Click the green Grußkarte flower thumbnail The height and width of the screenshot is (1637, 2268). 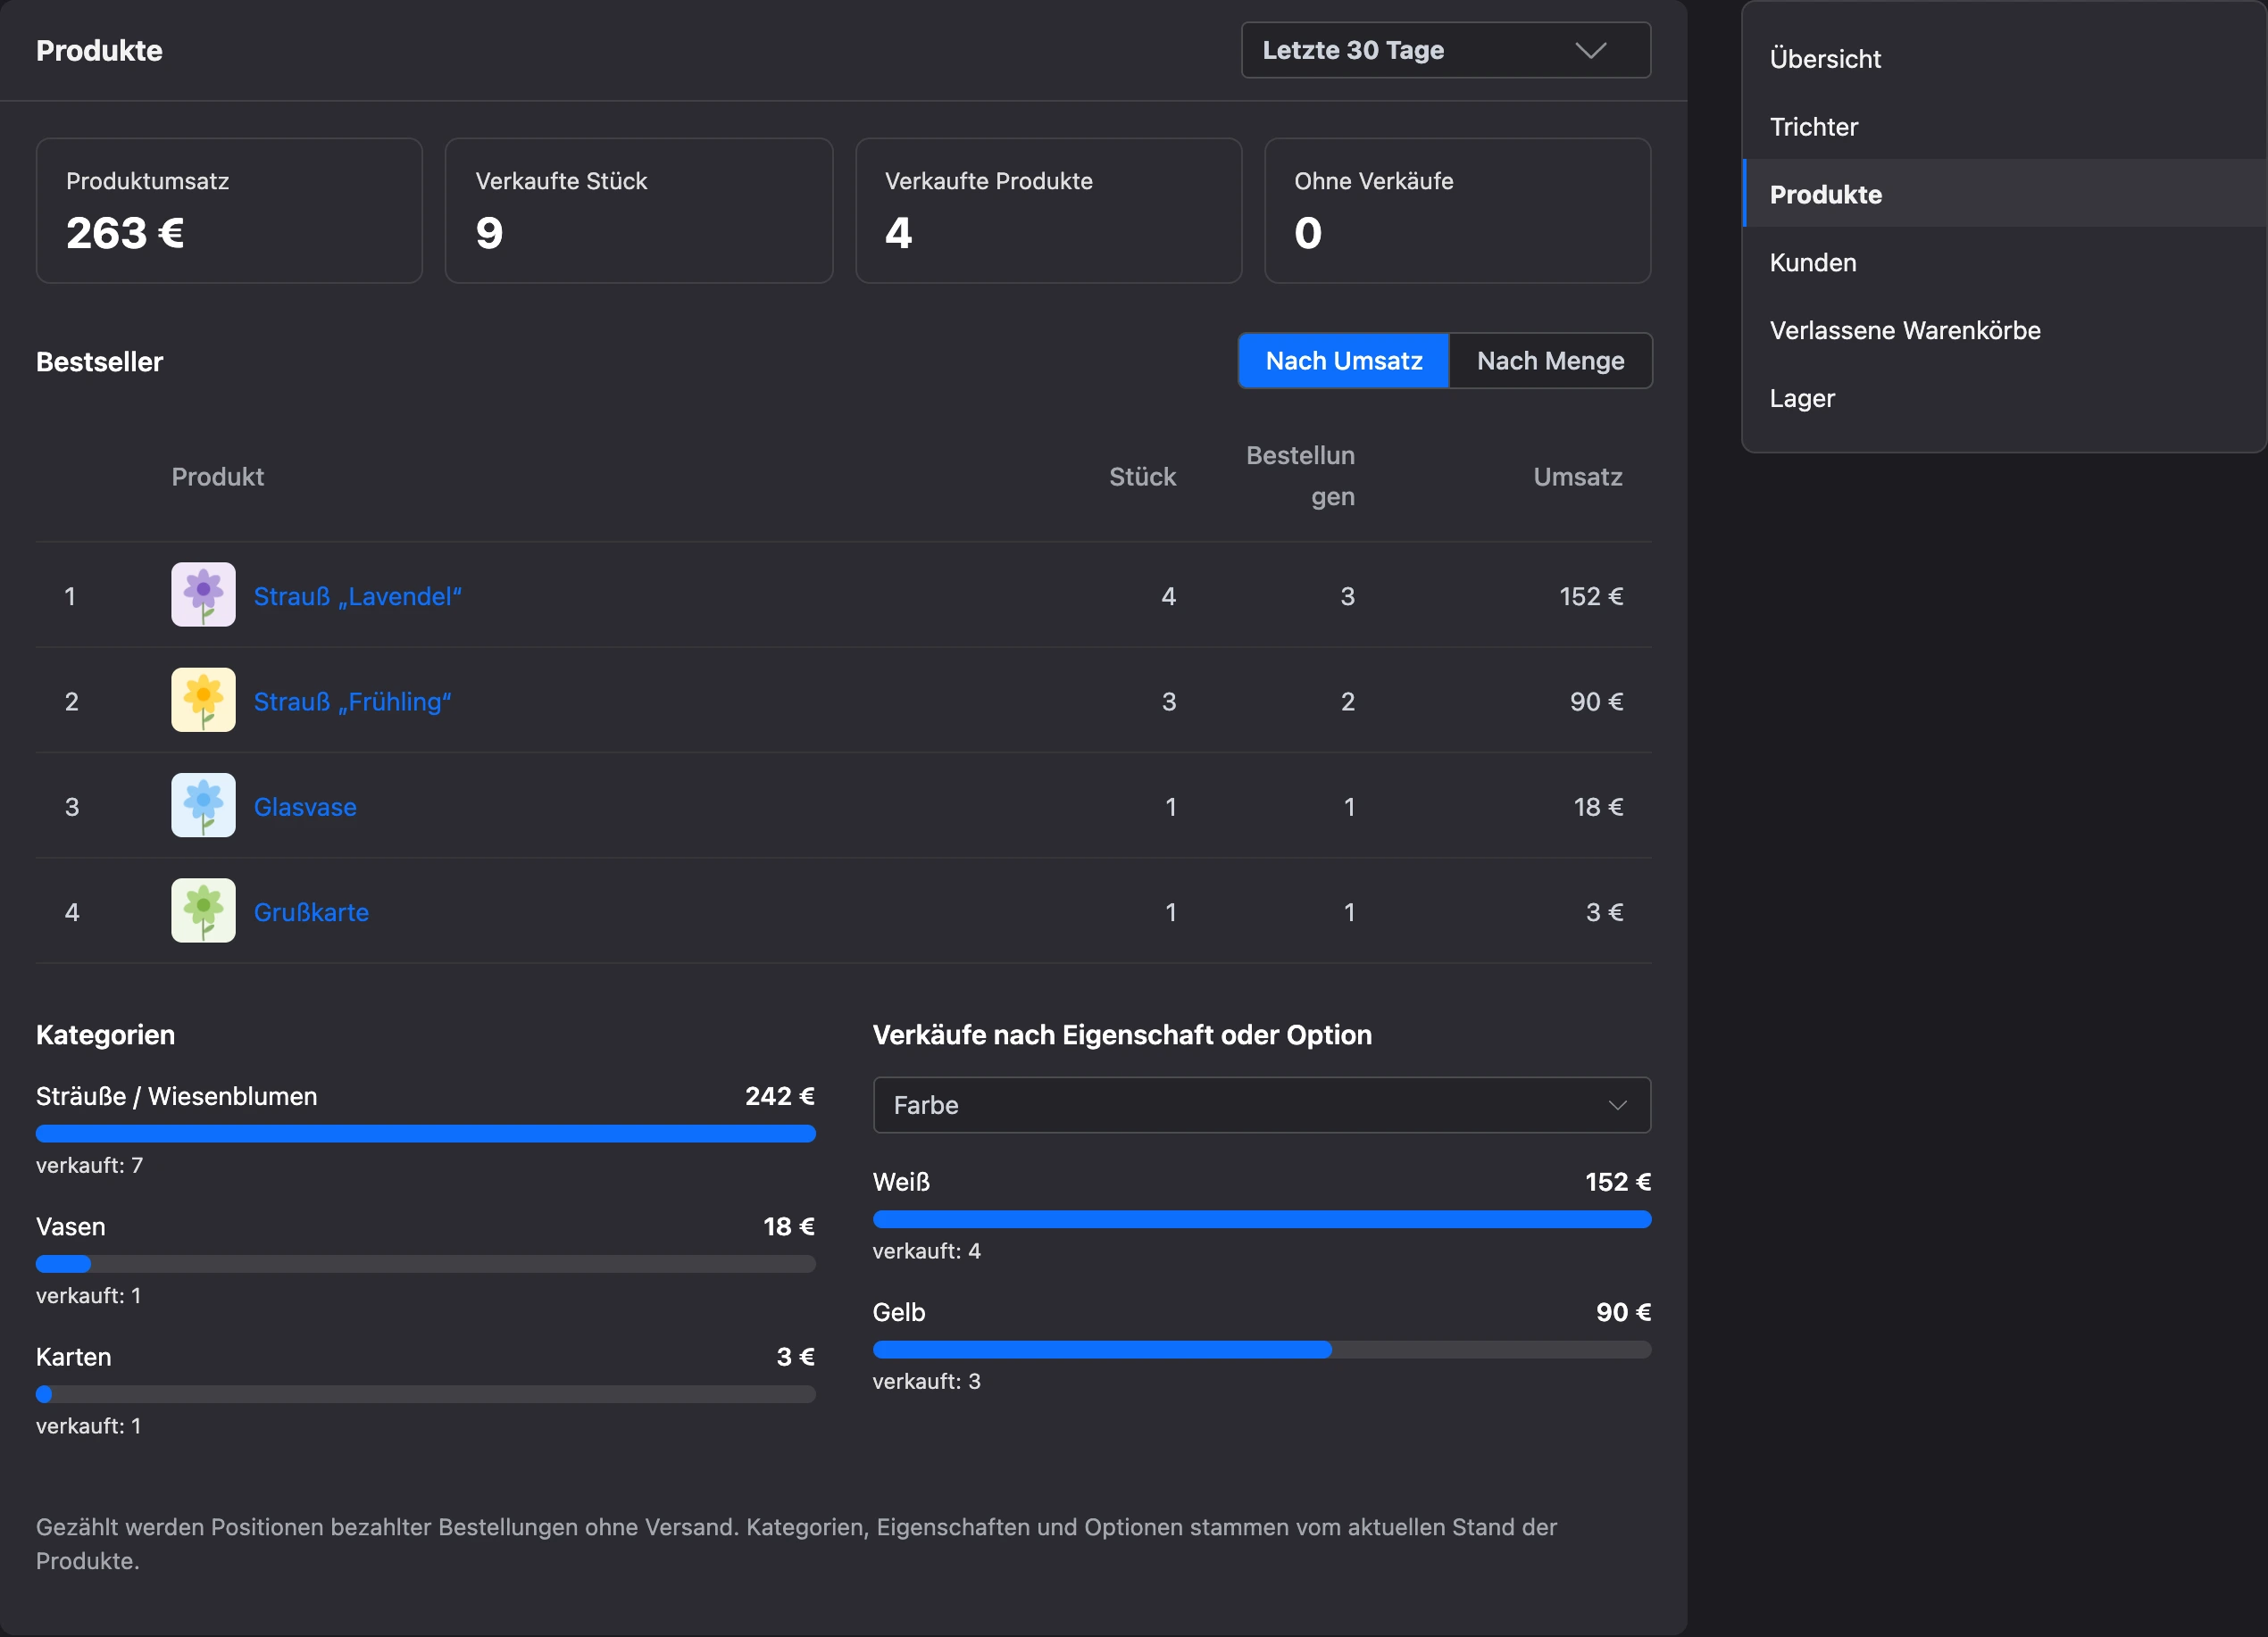coord(203,910)
